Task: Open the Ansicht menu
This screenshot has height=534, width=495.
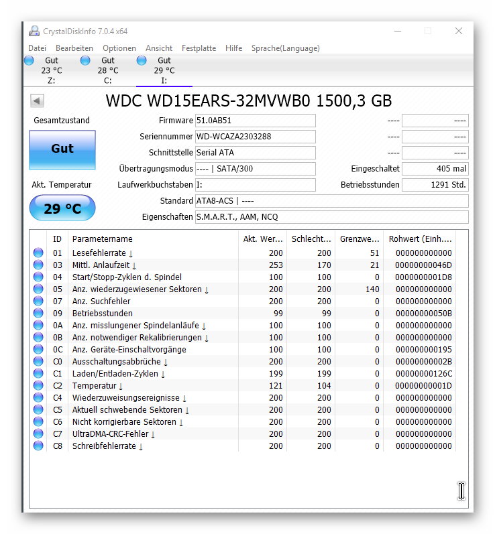Action: point(159,48)
